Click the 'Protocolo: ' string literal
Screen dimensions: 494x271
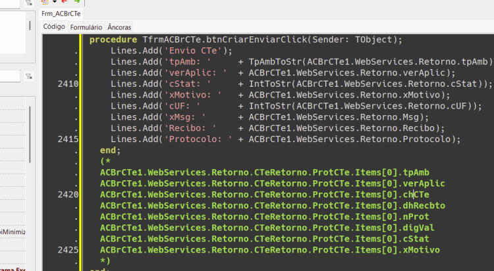coord(198,139)
